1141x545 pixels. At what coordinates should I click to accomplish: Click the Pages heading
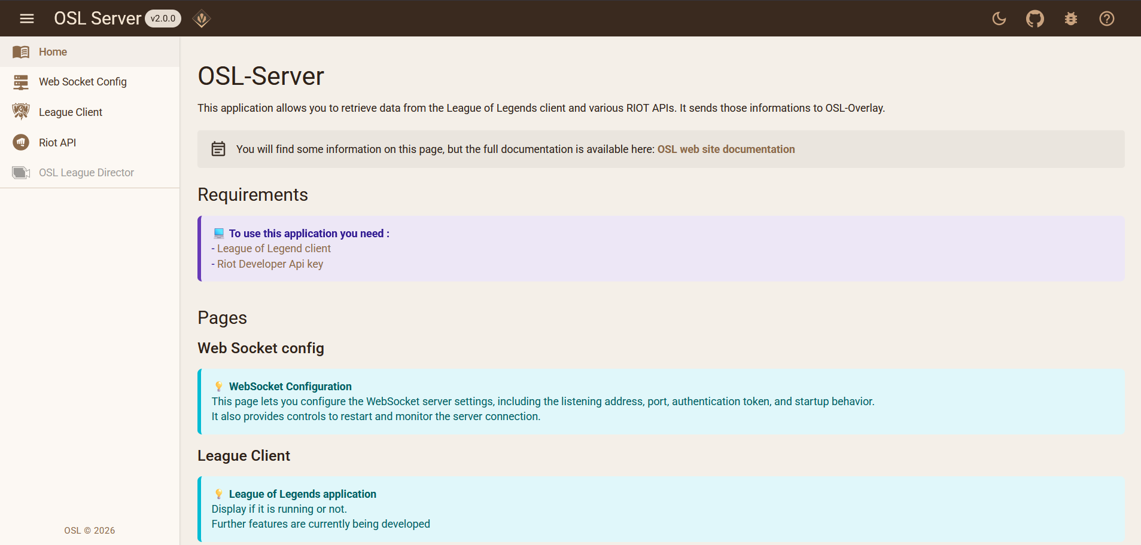222,318
